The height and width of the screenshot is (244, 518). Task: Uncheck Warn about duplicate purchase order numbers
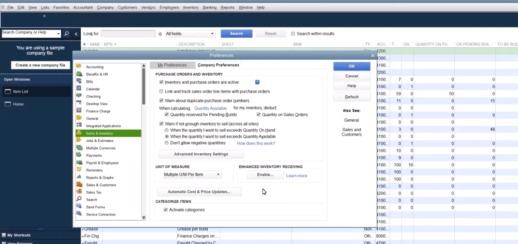pos(161,100)
